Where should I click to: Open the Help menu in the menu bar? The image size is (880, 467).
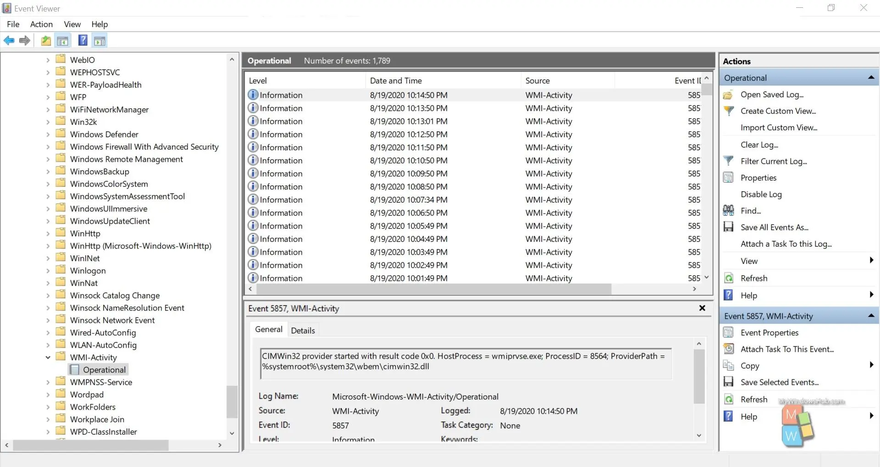(x=100, y=24)
